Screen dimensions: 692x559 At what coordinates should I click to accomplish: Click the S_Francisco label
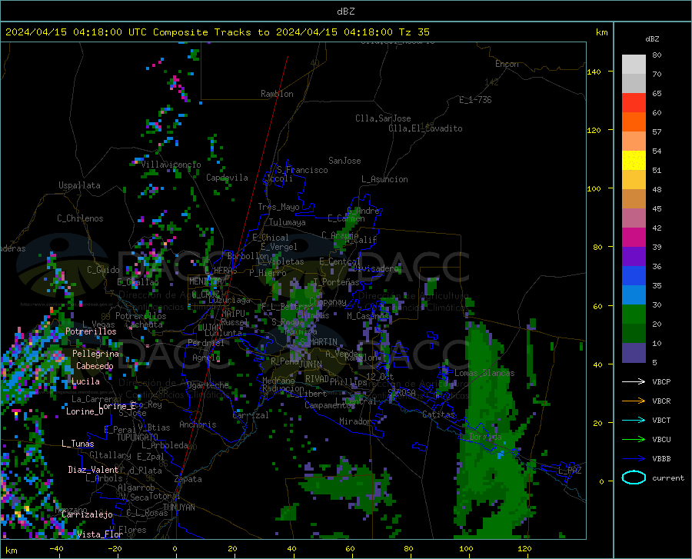point(302,170)
